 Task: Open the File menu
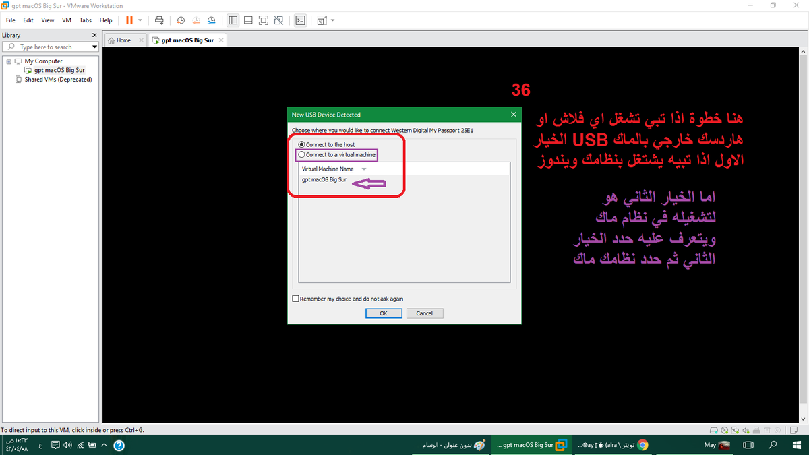pyautogui.click(x=11, y=20)
